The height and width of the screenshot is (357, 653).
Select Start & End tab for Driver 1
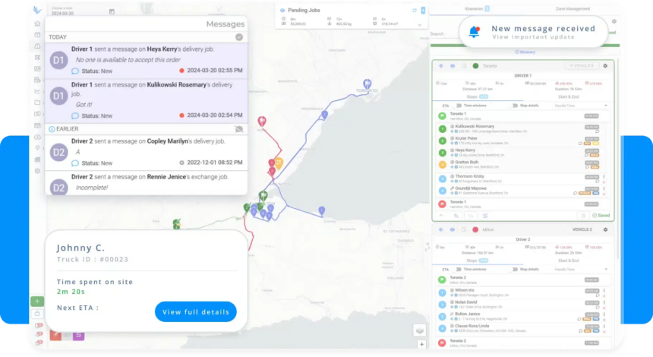tap(568, 97)
